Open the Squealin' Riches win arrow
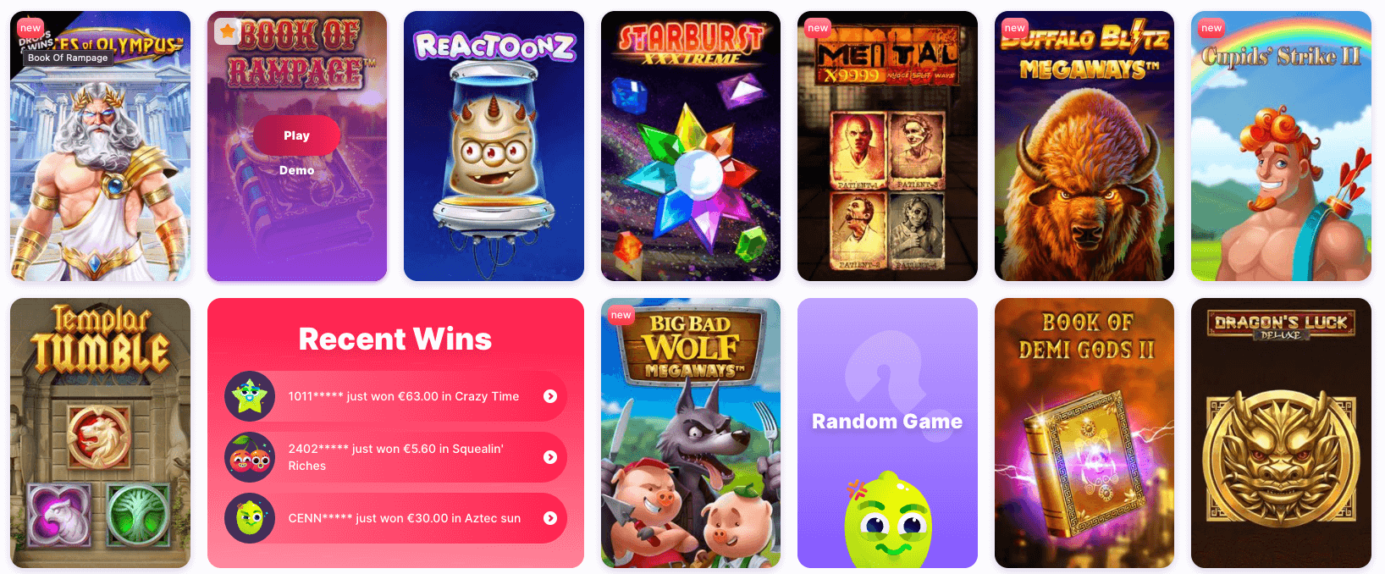Image resolution: width=1385 pixels, height=574 pixels. pos(550,457)
